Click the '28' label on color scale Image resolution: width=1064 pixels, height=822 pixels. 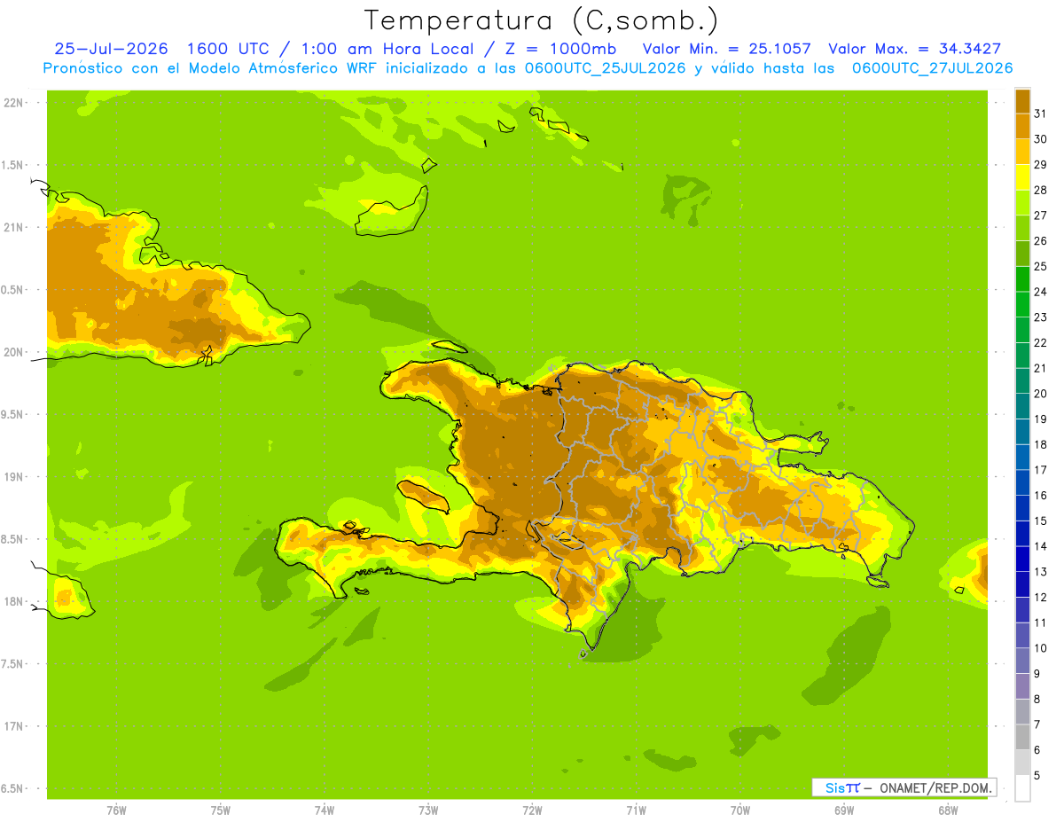click(x=1040, y=190)
